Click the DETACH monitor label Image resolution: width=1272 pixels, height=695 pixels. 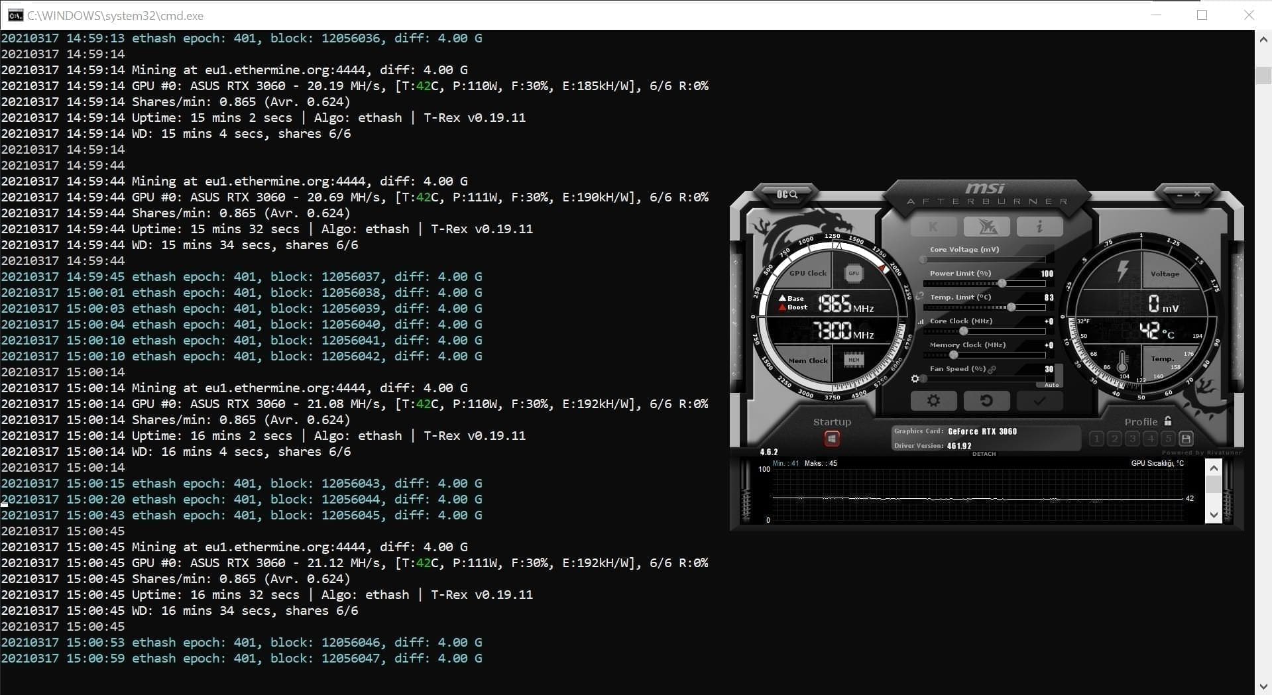[984, 454]
